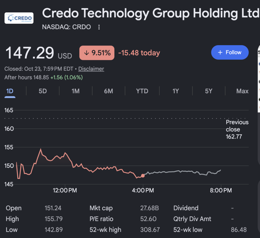Click the Previous close 162.77 label

pyautogui.click(x=237, y=129)
